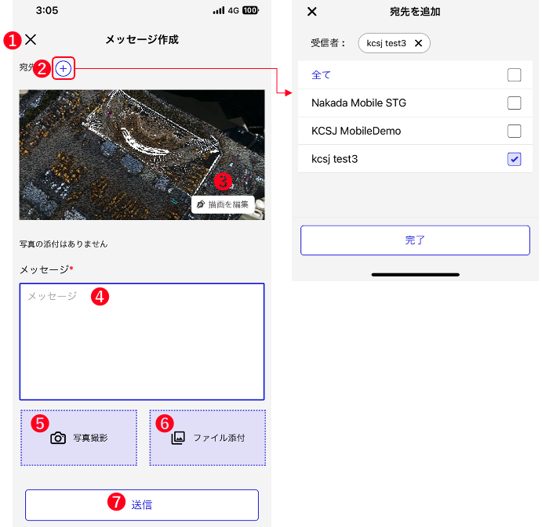
Task: Click the pen icon on 描画を編集
Action: coord(201,204)
